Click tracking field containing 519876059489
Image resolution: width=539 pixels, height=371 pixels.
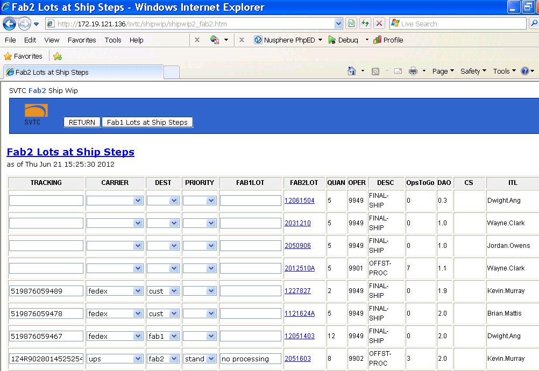pyautogui.click(x=46, y=291)
